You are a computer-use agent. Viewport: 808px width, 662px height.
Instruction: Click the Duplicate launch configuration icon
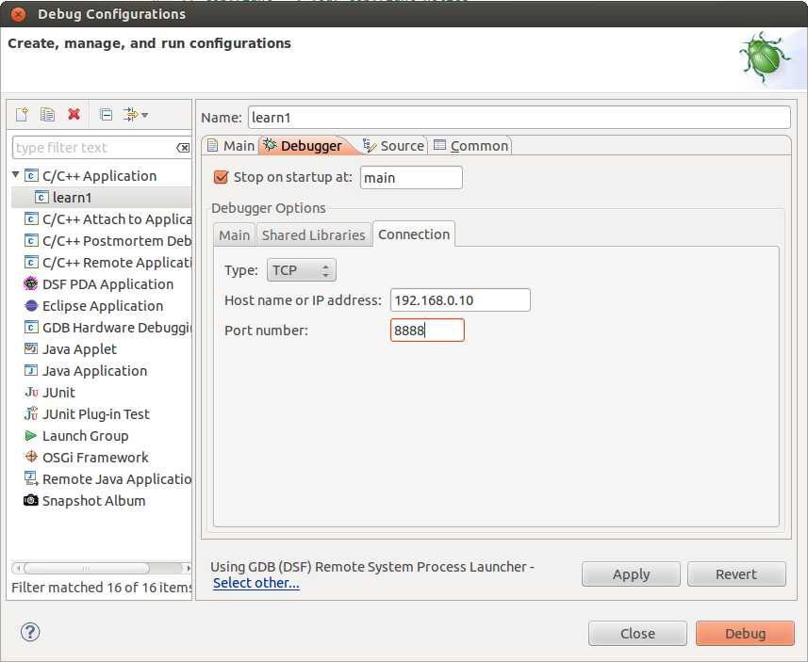47,114
